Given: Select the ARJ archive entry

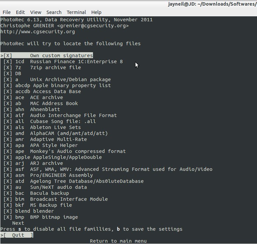Looking at the screenshot, I should click(46, 163).
